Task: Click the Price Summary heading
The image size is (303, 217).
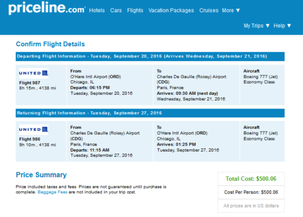Action: coord(41,175)
